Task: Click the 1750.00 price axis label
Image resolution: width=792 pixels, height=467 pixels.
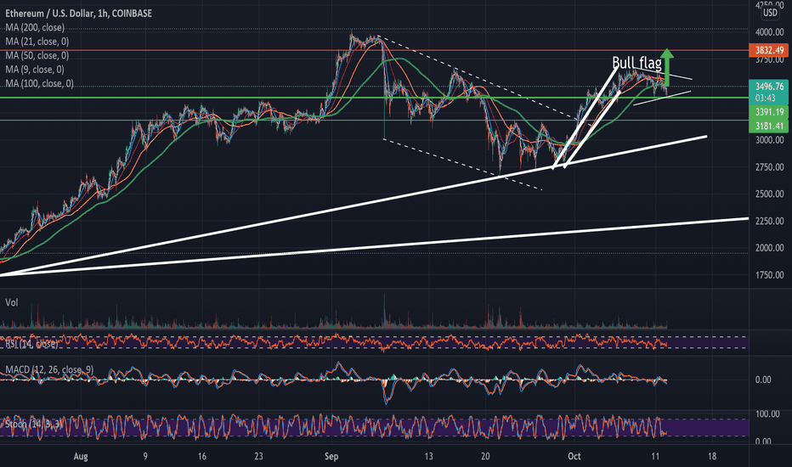Action: coord(769,275)
